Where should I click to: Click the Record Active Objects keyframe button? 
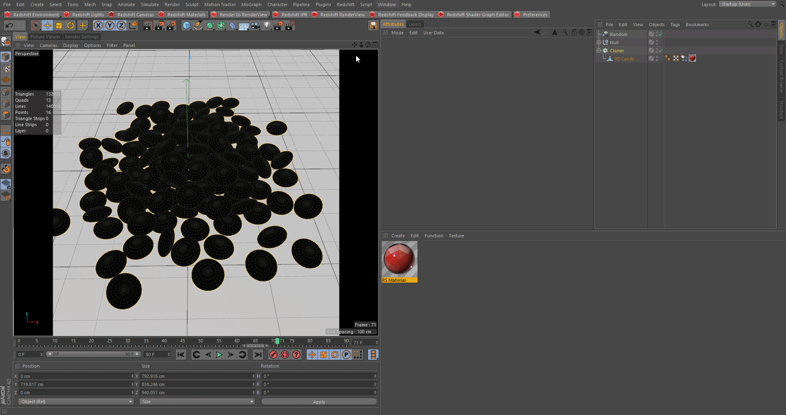273,355
